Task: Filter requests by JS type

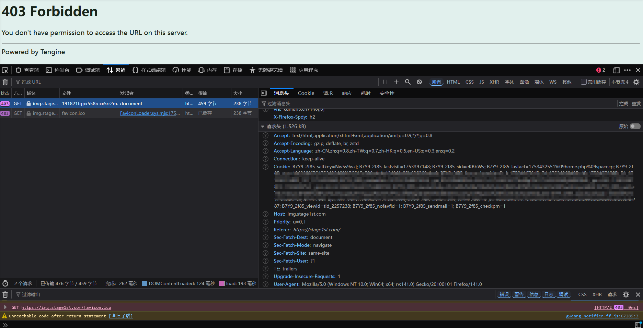Action: pyautogui.click(x=482, y=82)
